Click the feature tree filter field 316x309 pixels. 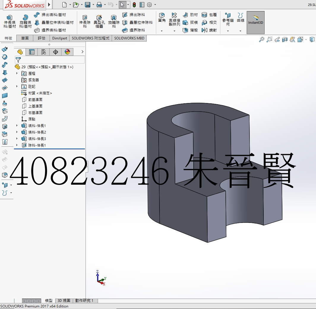click(50, 60)
